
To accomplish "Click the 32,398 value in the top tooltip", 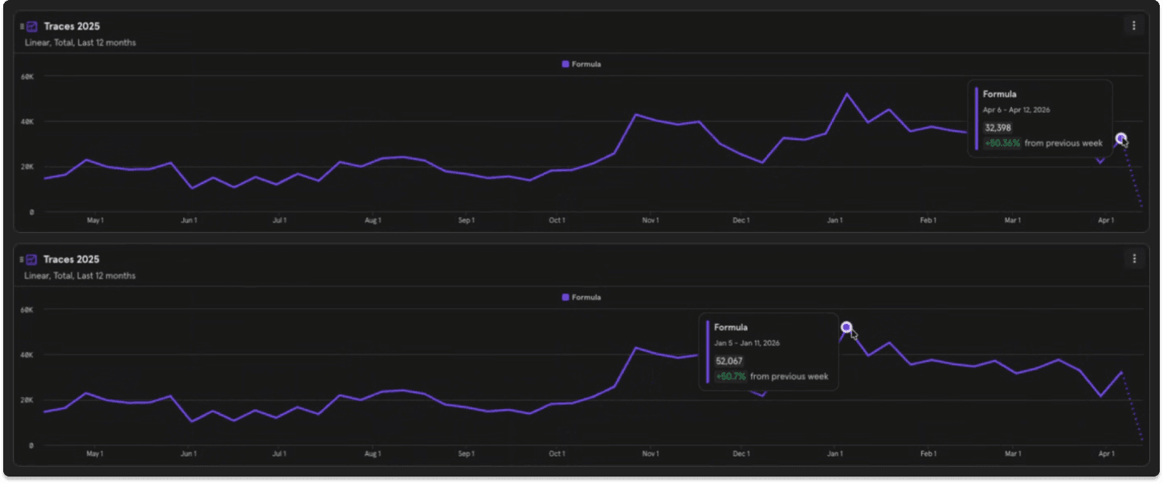I will pyautogui.click(x=998, y=128).
